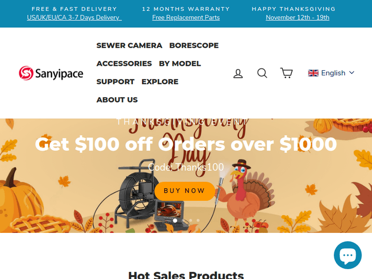Viewport: 372px width, 279px height.
Task: Visit the About Us page
Action: tap(117, 100)
